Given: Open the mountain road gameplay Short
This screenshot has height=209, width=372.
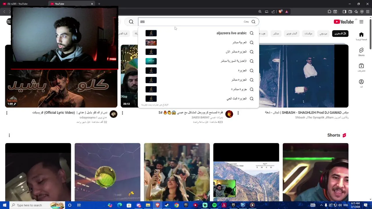Looking at the screenshot, I should coord(246,172).
